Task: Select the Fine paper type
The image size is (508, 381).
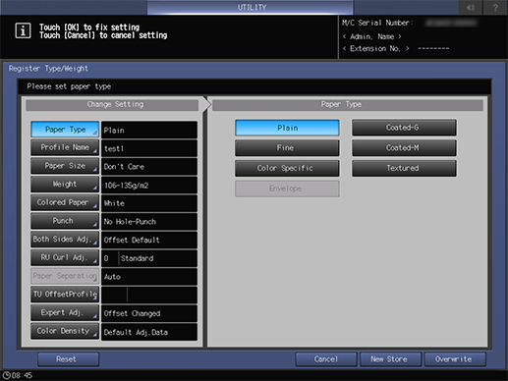Action: (287, 148)
